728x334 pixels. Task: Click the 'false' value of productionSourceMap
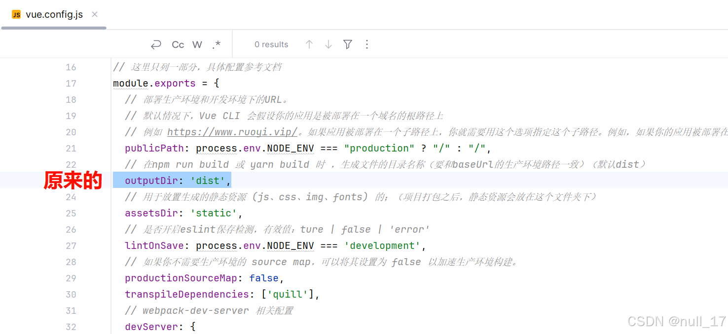coord(264,278)
